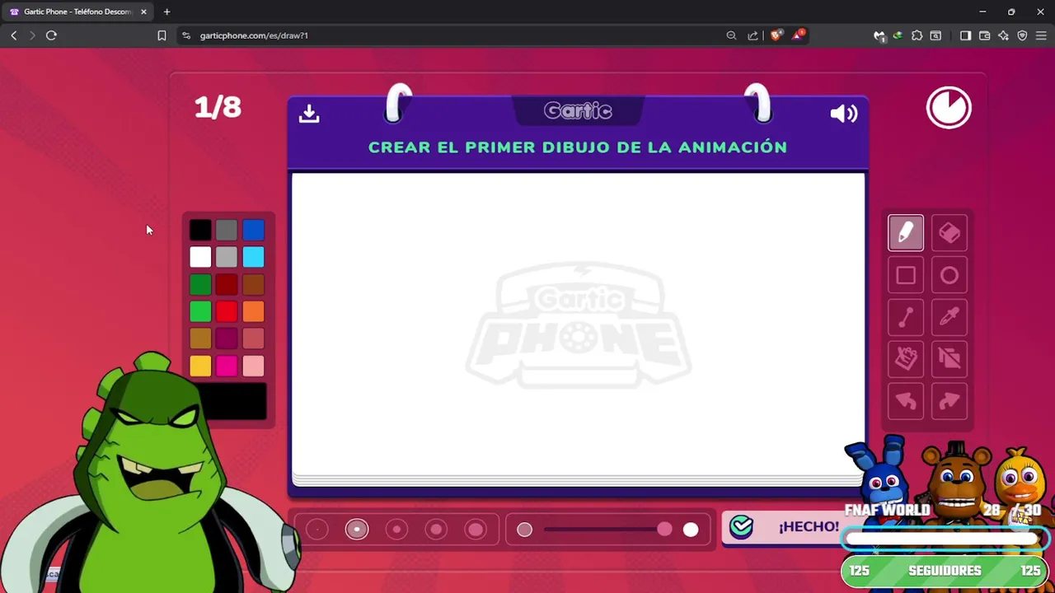The image size is (1055, 593).
Task: Select the Line tool
Action: [906, 317]
